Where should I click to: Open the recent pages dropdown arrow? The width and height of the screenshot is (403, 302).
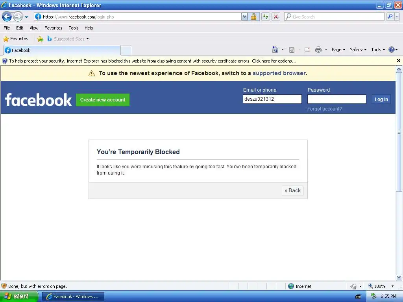click(x=26, y=17)
